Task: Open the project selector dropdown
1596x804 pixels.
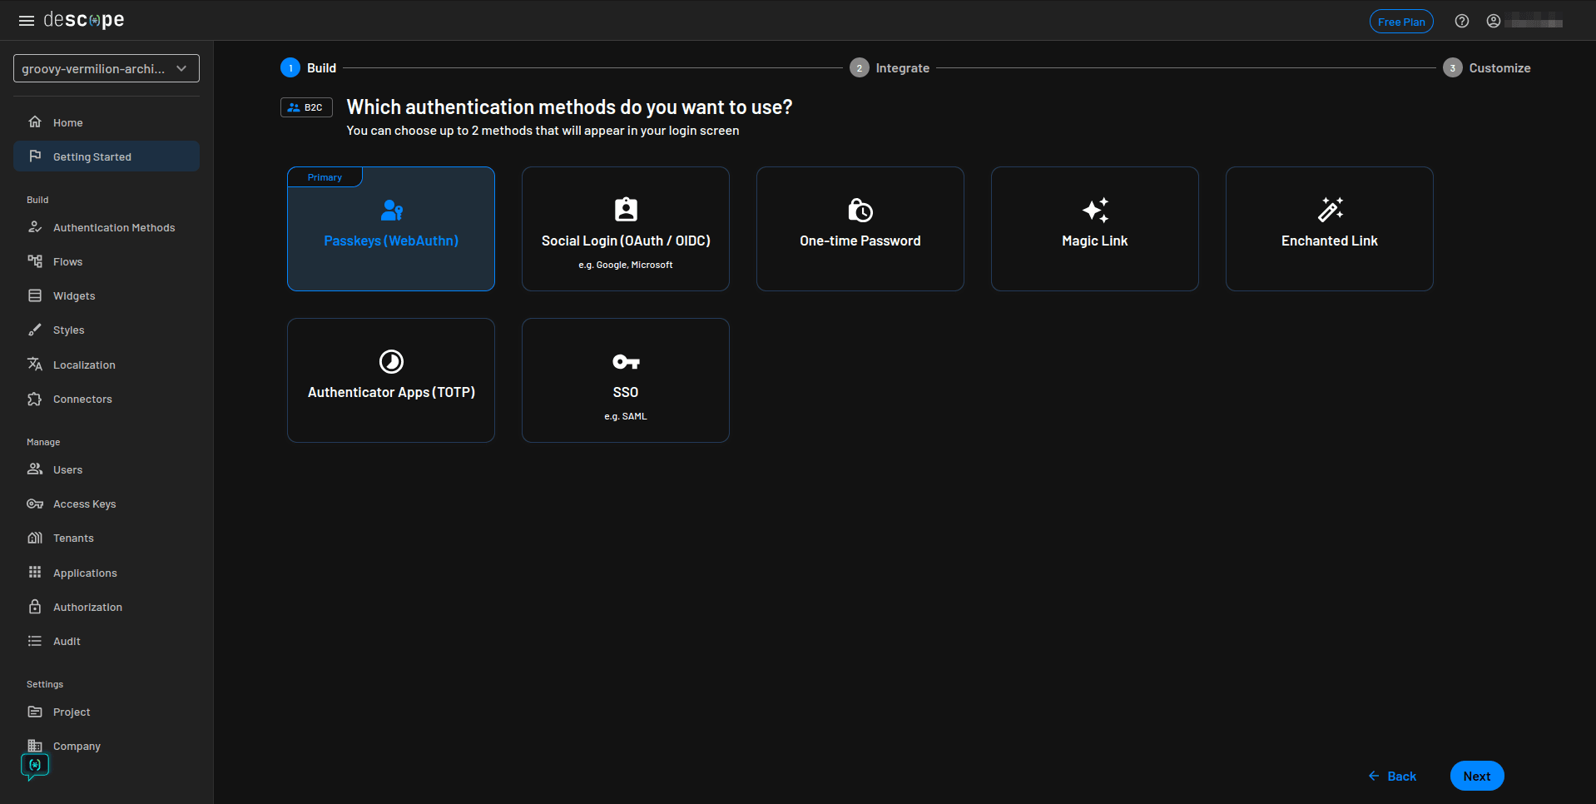Action: point(106,68)
